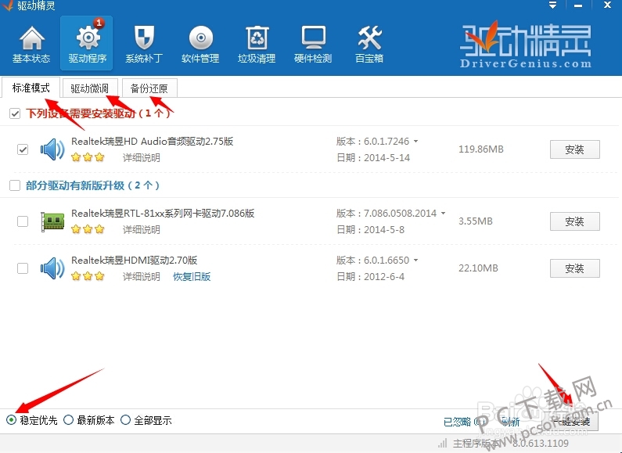Click the date 2012-6-4 text
This screenshot has height=453, width=622.
pos(384,276)
